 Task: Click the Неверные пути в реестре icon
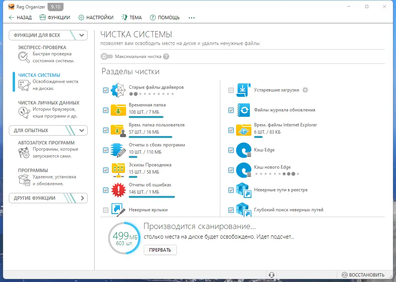[243, 190]
